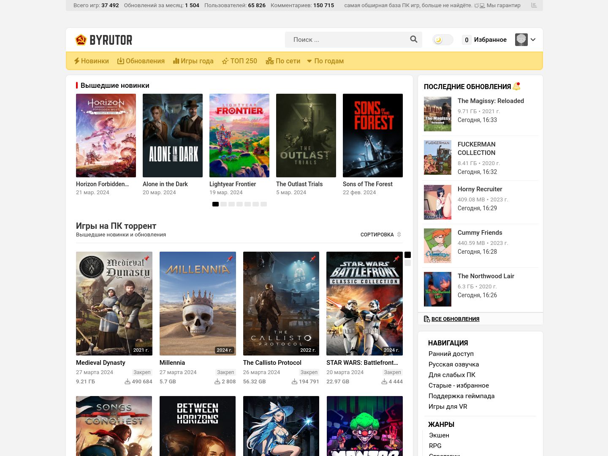Click the pin icon on Millennia cover
Screen dimensions: 608x456
[x=230, y=258]
